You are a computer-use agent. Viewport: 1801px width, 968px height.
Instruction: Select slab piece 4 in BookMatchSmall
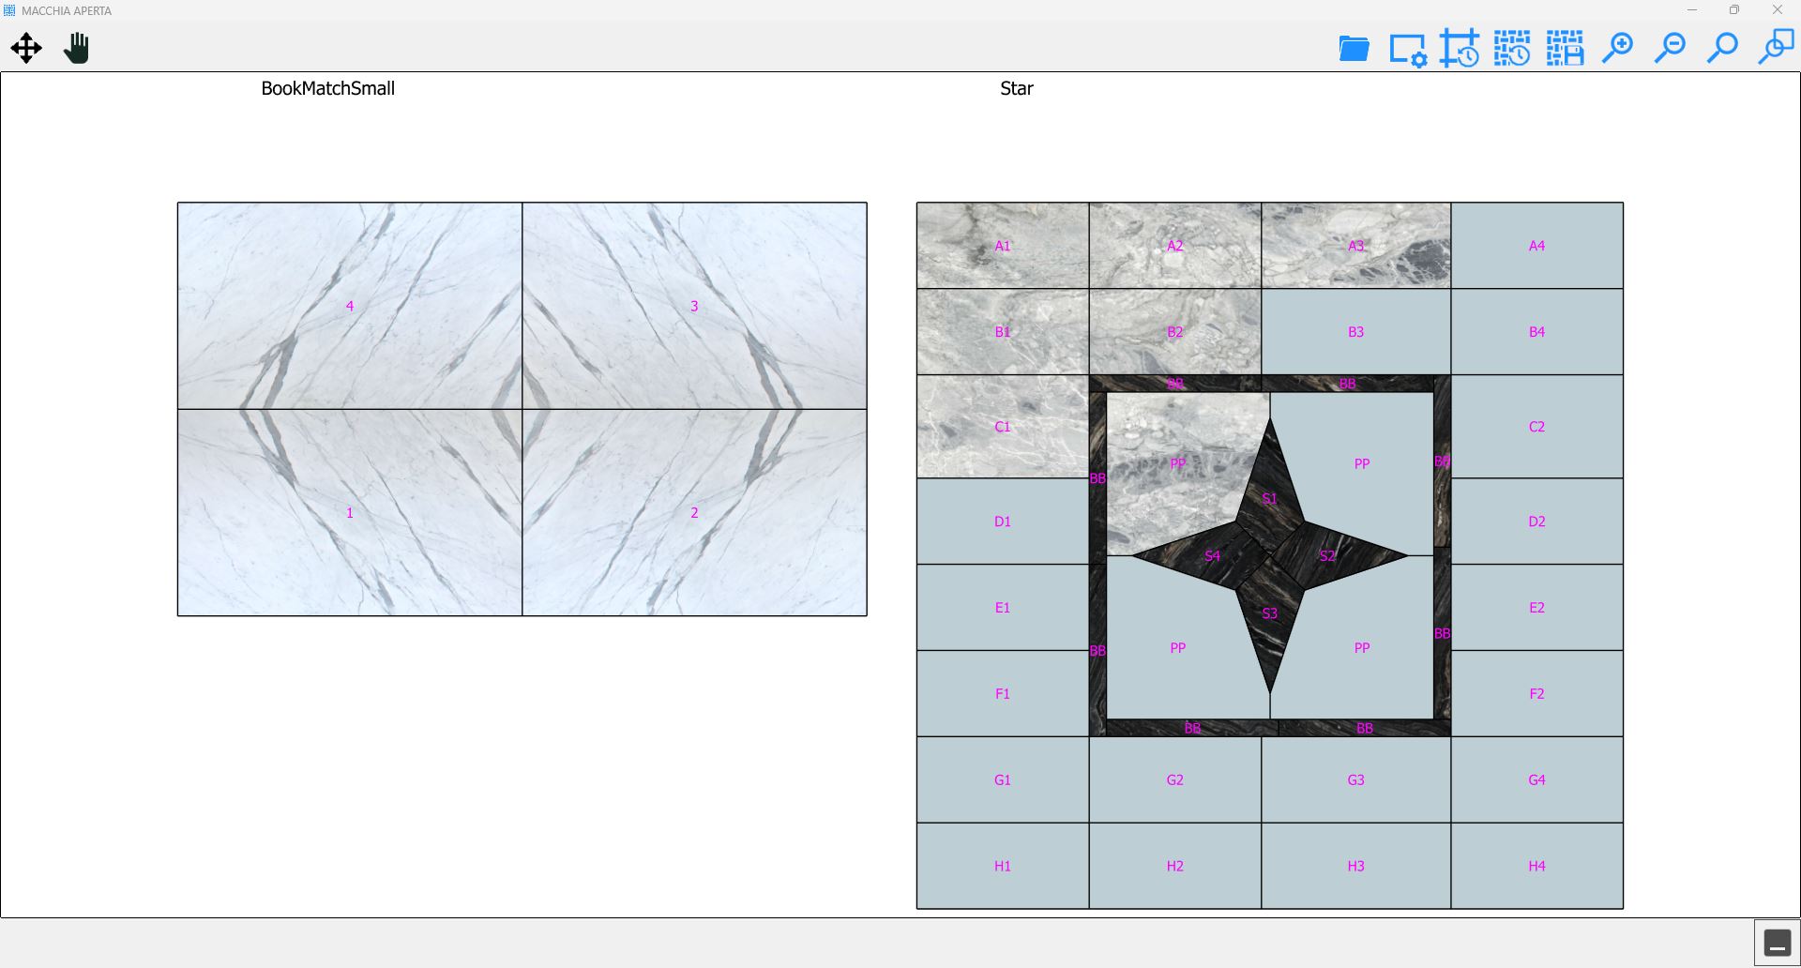pyautogui.click(x=350, y=306)
